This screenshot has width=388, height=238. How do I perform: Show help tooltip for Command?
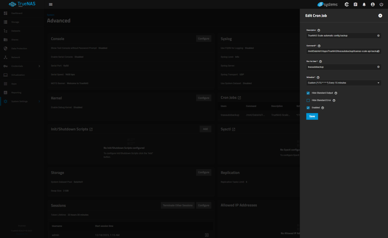click(319, 46)
